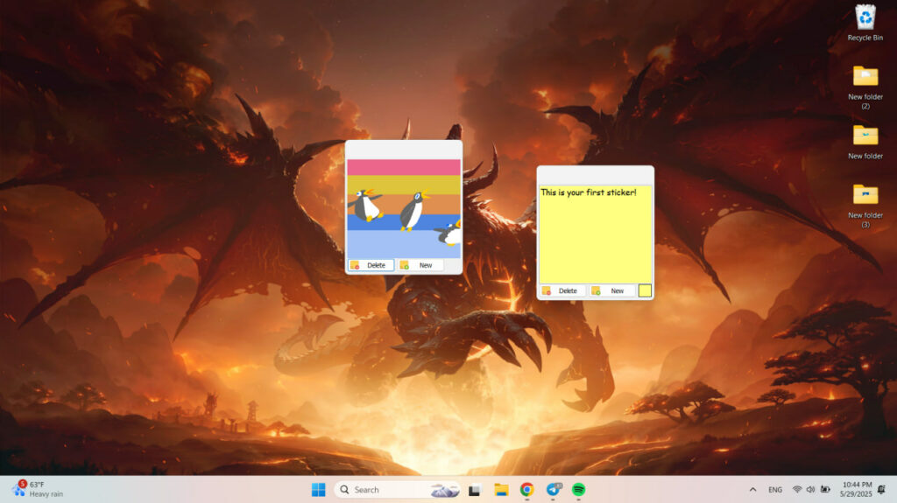Select the Recycle Bin desktop icon
Screen dimensions: 897x503
click(x=865, y=23)
